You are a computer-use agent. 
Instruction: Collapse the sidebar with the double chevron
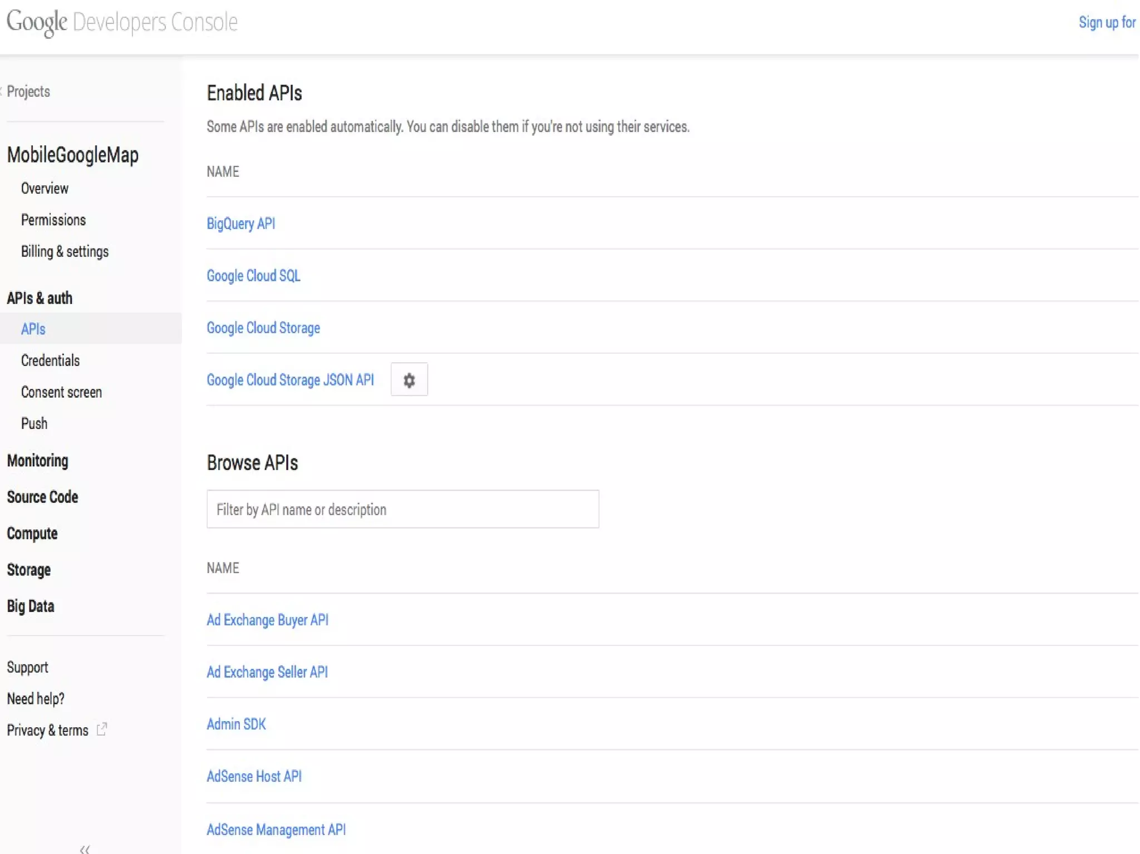click(85, 848)
